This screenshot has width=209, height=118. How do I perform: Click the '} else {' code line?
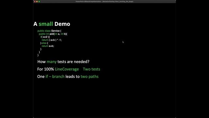coord(44,43)
